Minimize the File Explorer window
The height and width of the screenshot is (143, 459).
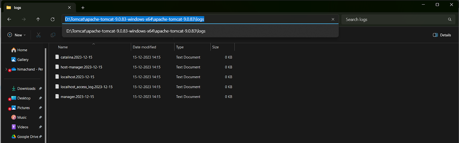tap(423, 5)
